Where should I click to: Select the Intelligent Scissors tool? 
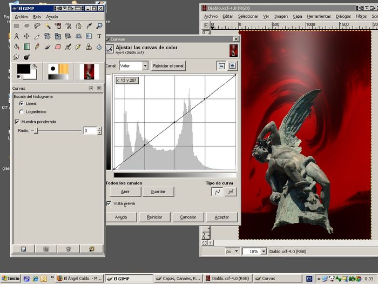[x=68, y=26]
